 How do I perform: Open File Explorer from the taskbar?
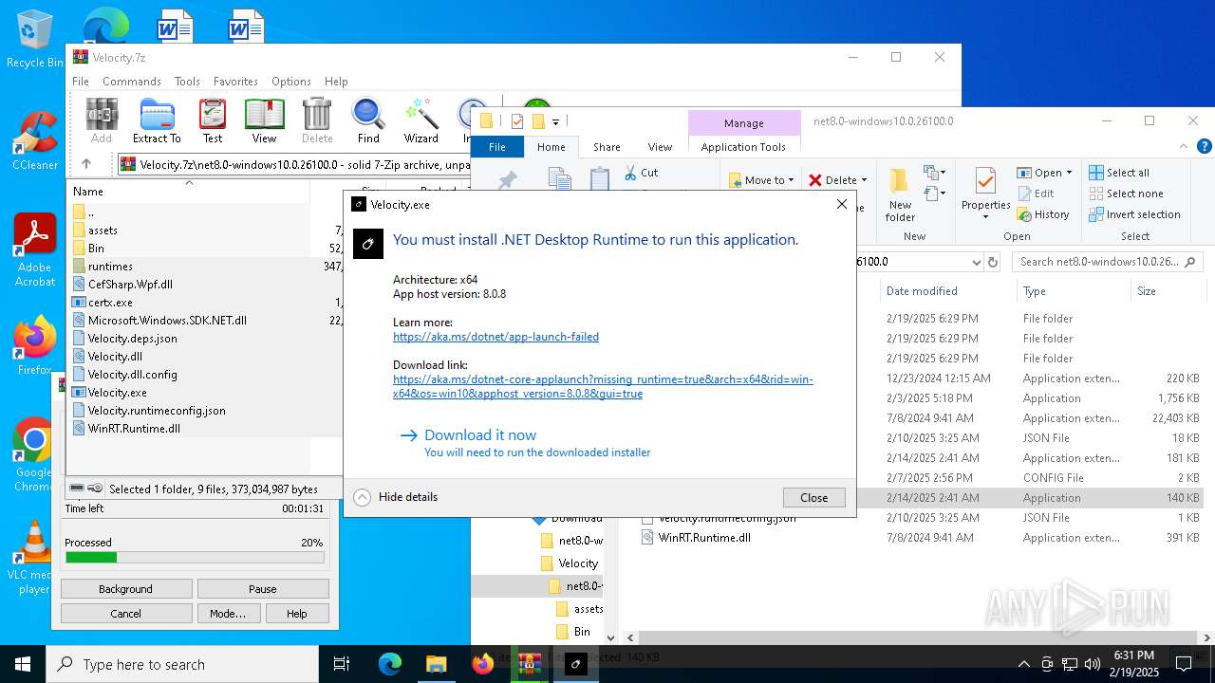(x=436, y=664)
